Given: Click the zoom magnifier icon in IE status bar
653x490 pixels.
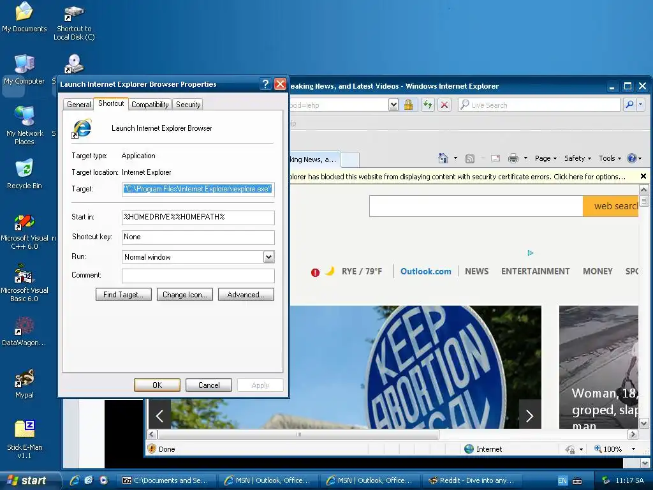Looking at the screenshot, I should [598, 449].
